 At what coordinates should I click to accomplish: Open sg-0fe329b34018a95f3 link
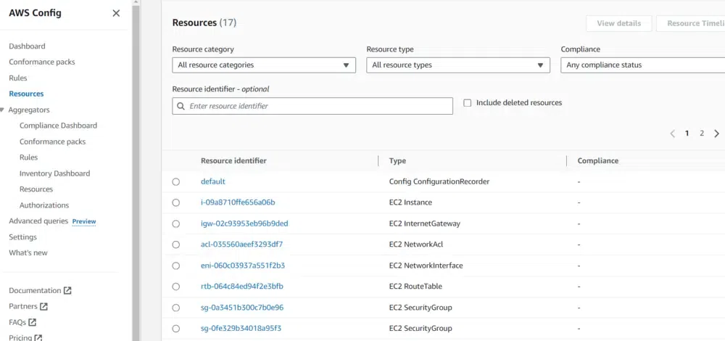pyautogui.click(x=241, y=329)
